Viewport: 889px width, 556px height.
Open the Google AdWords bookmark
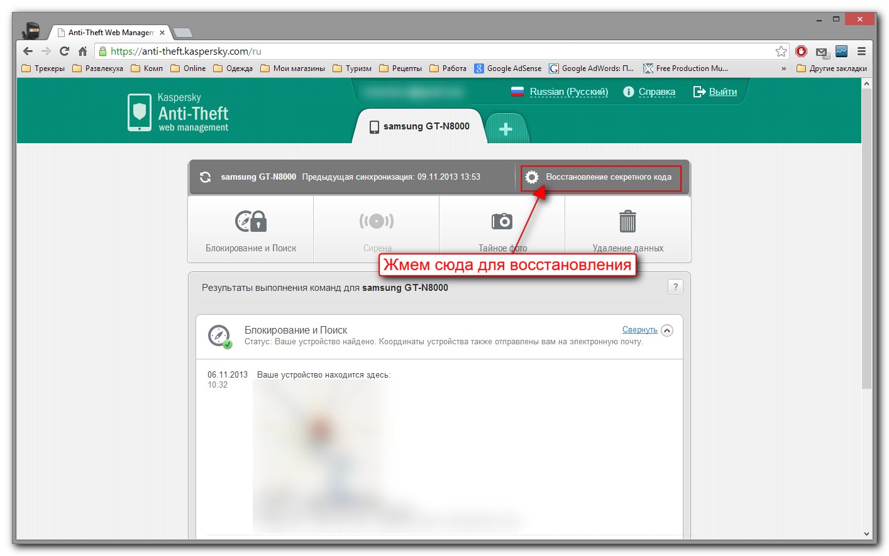[x=592, y=68]
